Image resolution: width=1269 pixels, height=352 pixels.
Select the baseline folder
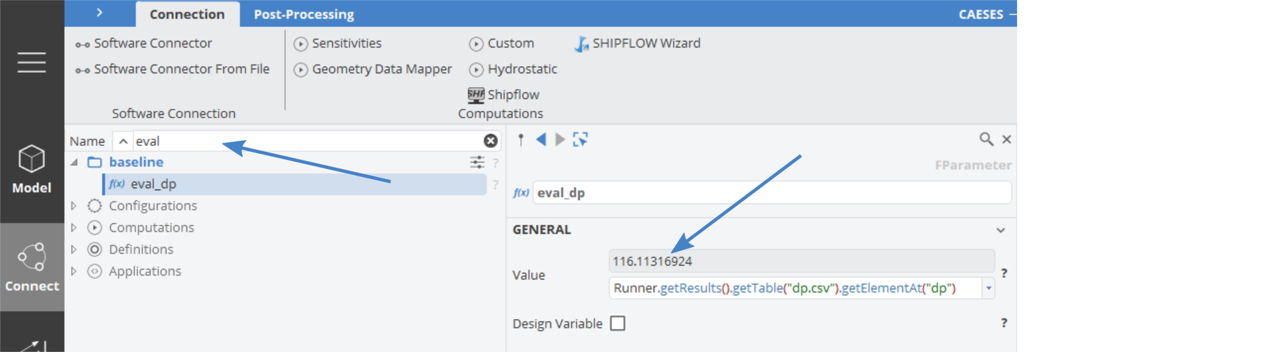tap(136, 162)
